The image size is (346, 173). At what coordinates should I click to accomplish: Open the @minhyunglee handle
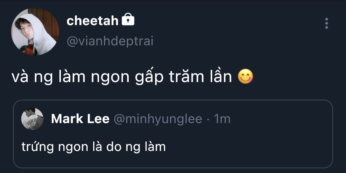pyautogui.click(x=158, y=119)
